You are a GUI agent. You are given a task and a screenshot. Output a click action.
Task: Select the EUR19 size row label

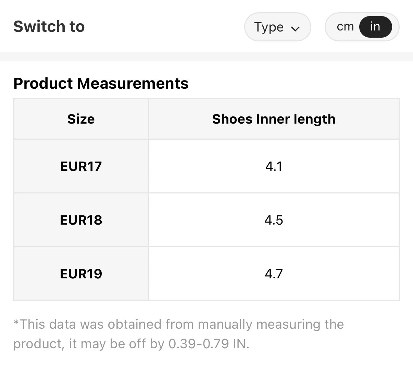tap(81, 274)
